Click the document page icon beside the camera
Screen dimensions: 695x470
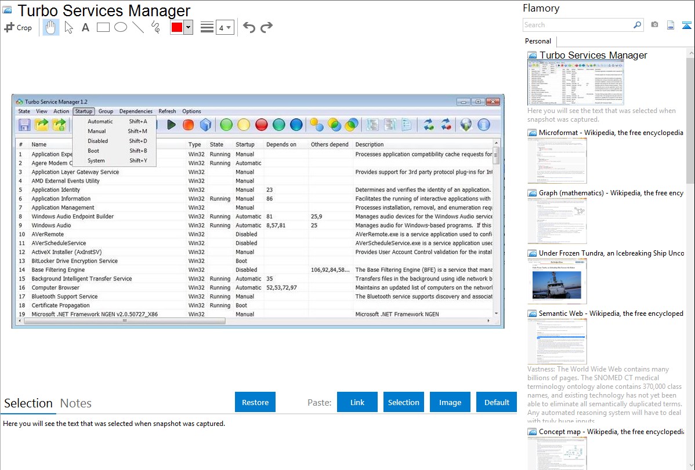click(671, 25)
